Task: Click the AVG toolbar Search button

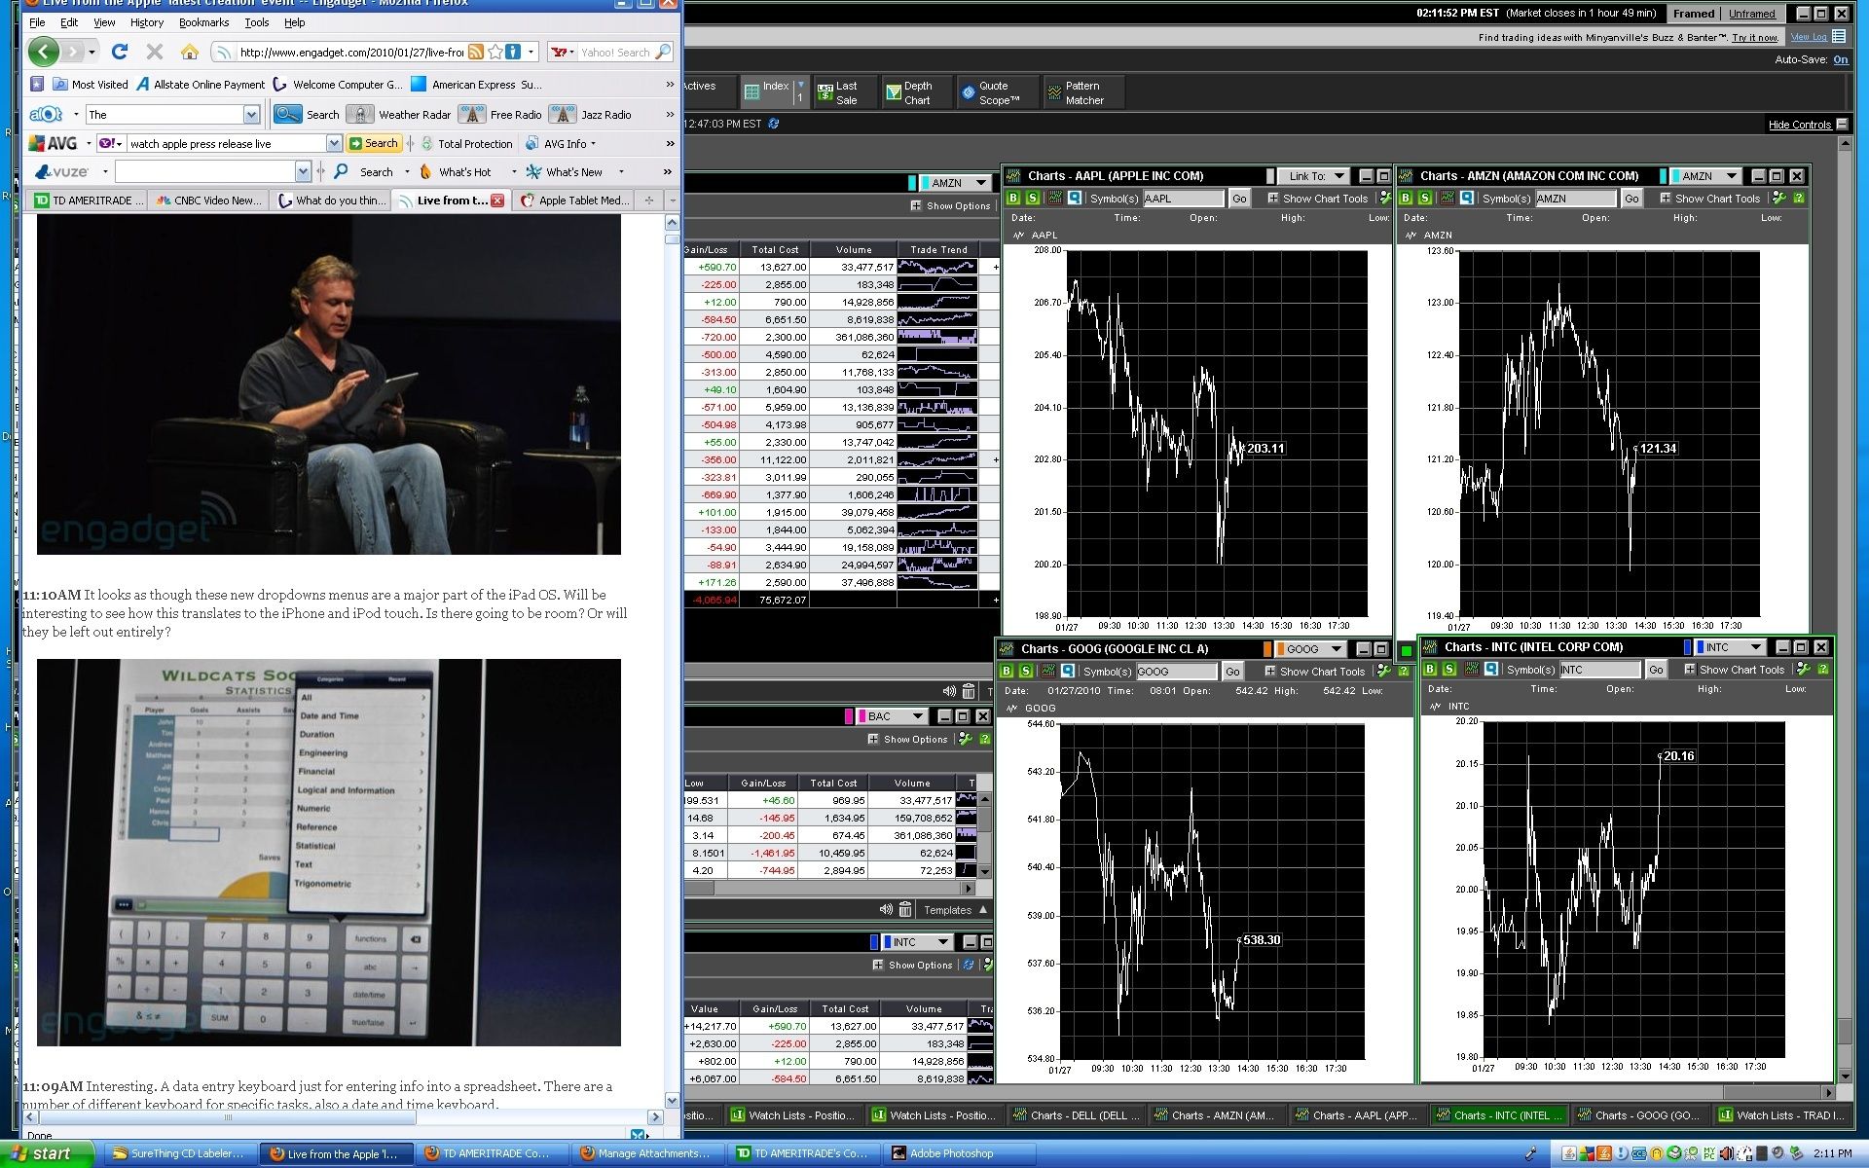Action: tap(374, 143)
